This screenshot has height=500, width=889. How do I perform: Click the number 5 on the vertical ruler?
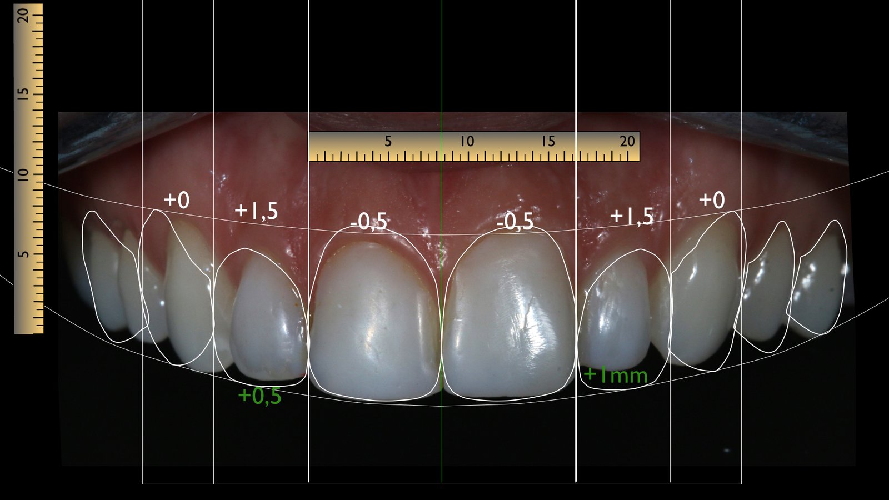point(23,254)
